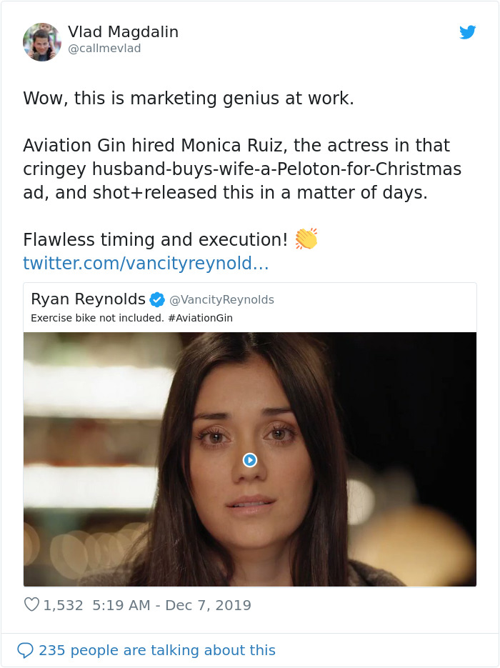Click the handle @VancityReynolds
This screenshot has width=500, height=668.
click(x=222, y=299)
